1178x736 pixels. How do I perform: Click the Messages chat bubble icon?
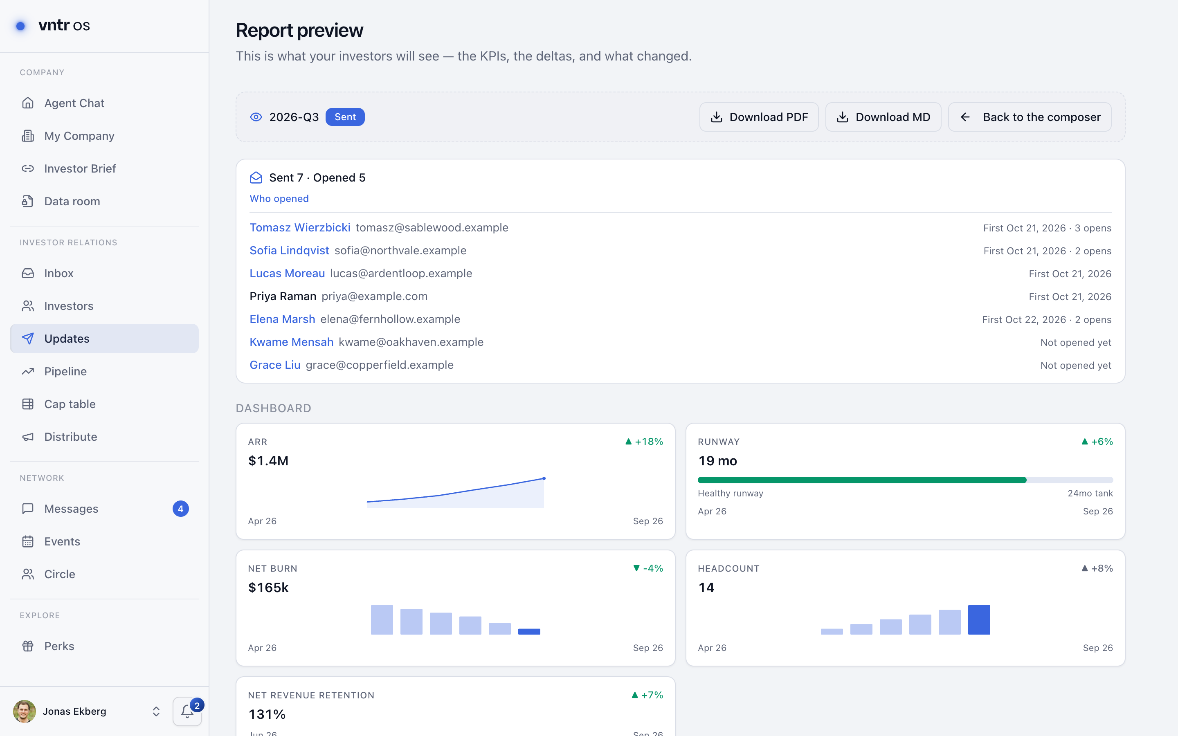[x=28, y=509]
